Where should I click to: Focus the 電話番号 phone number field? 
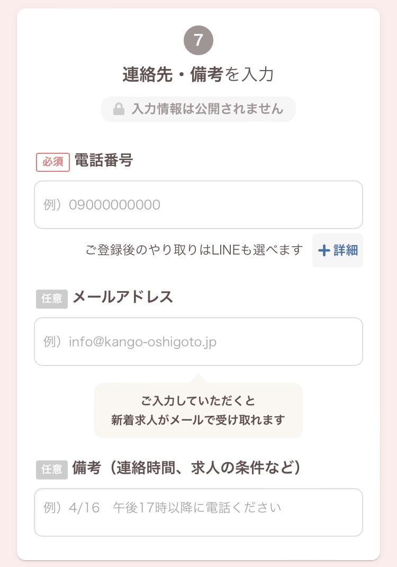coord(198,205)
